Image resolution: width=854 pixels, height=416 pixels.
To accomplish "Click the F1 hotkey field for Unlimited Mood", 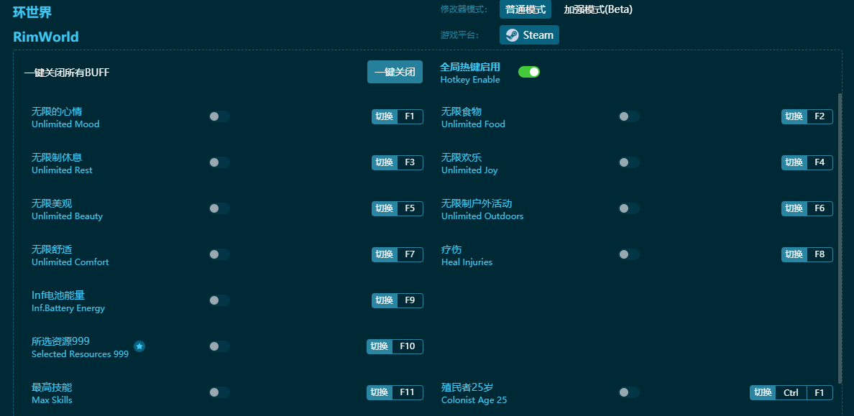I will [410, 116].
